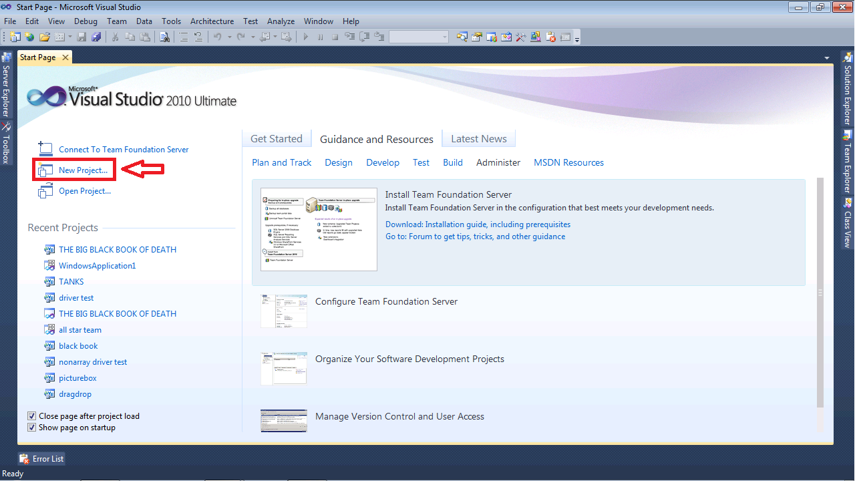Click the Save All toolbar icon
Viewport: 855px width, 481px height.
click(x=96, y=37)
